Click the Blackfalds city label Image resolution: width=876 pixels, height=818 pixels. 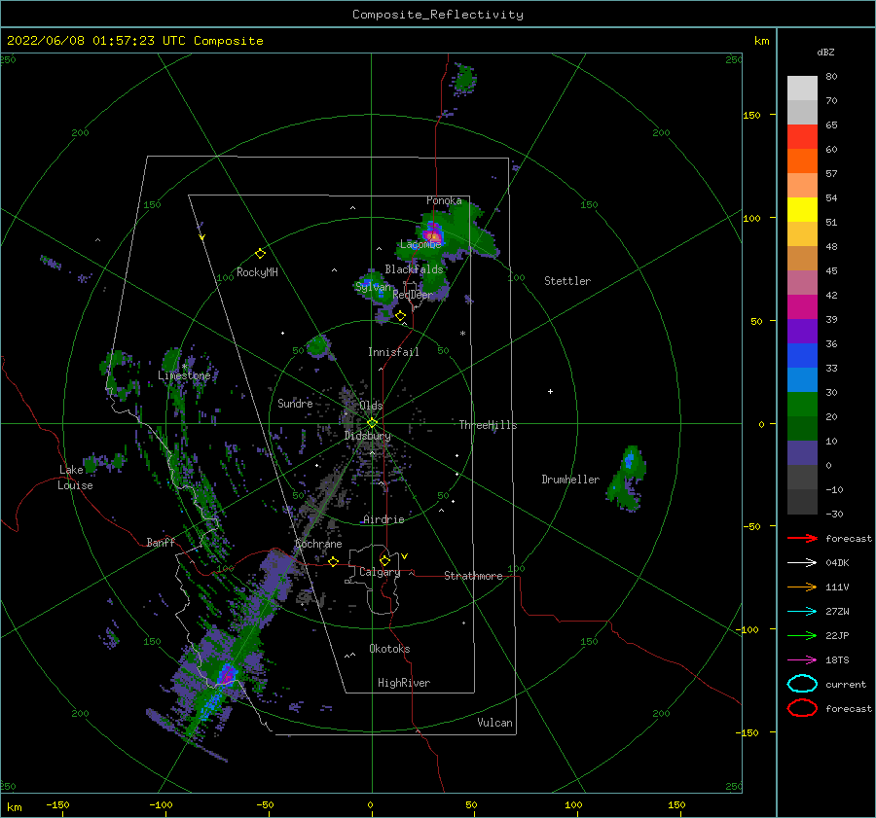pyautogui.click(x=414, y=269)
